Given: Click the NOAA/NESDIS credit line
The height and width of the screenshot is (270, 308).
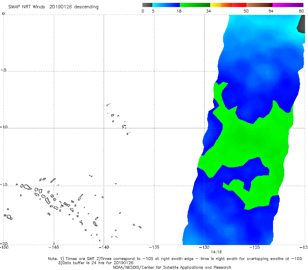Looking at the screenshot, I should [172, 267].
